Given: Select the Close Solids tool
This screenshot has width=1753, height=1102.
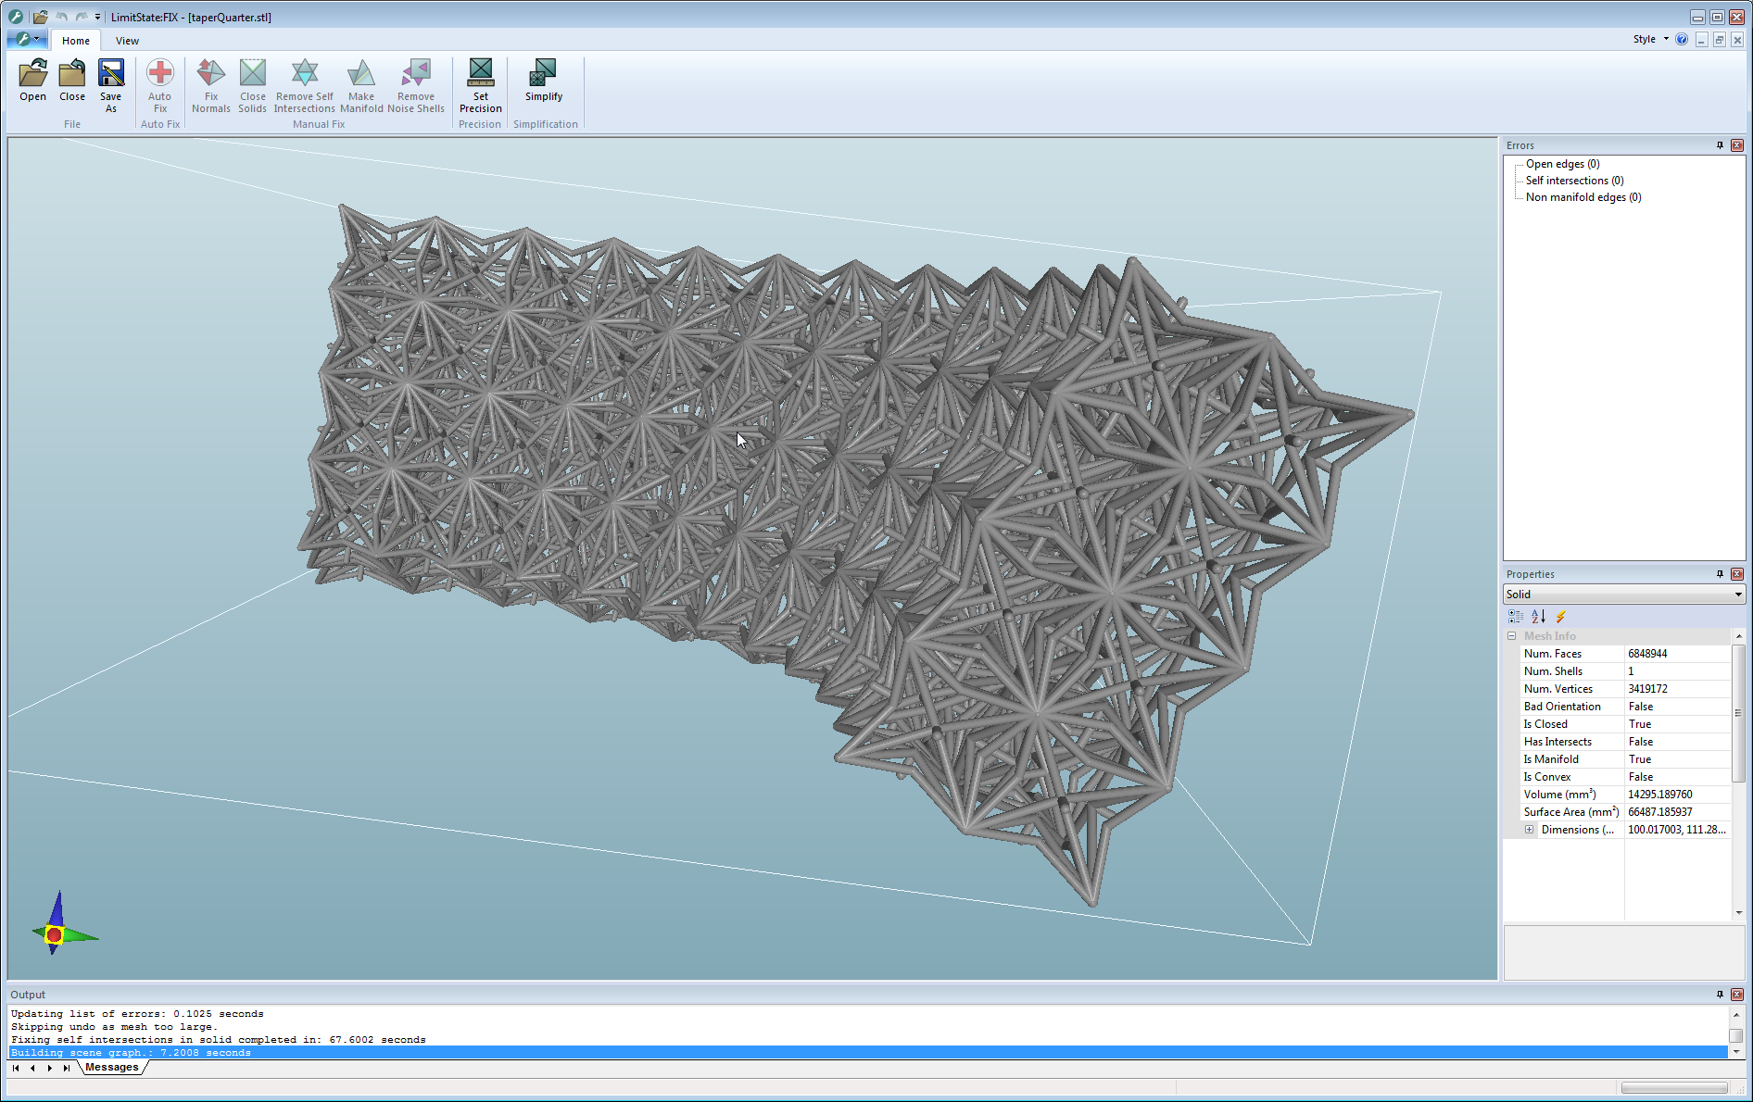Looking at the screenshot, I should coord(252,85).
